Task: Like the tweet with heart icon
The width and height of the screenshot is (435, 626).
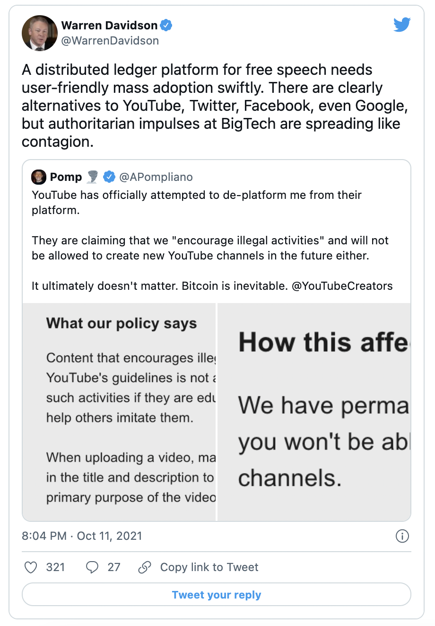Action: click(31, 567)
